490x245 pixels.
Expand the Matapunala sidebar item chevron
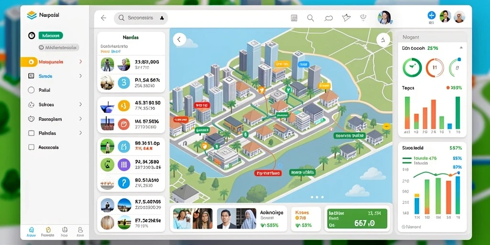pyautogui.click(x=80, y=62)
